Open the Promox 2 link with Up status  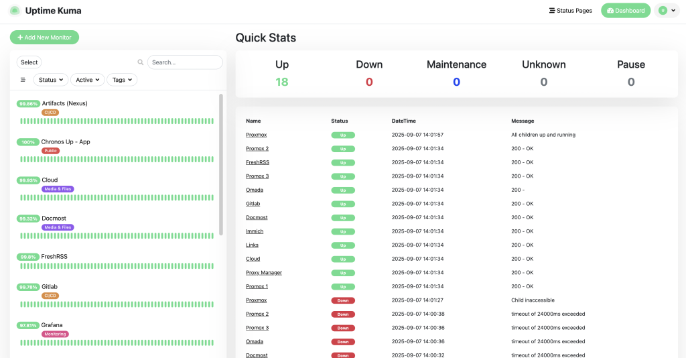click(x=257, y=148)
